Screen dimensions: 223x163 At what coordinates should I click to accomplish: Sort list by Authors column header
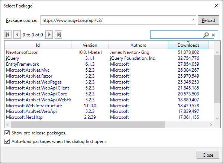(x=138, y=45)
